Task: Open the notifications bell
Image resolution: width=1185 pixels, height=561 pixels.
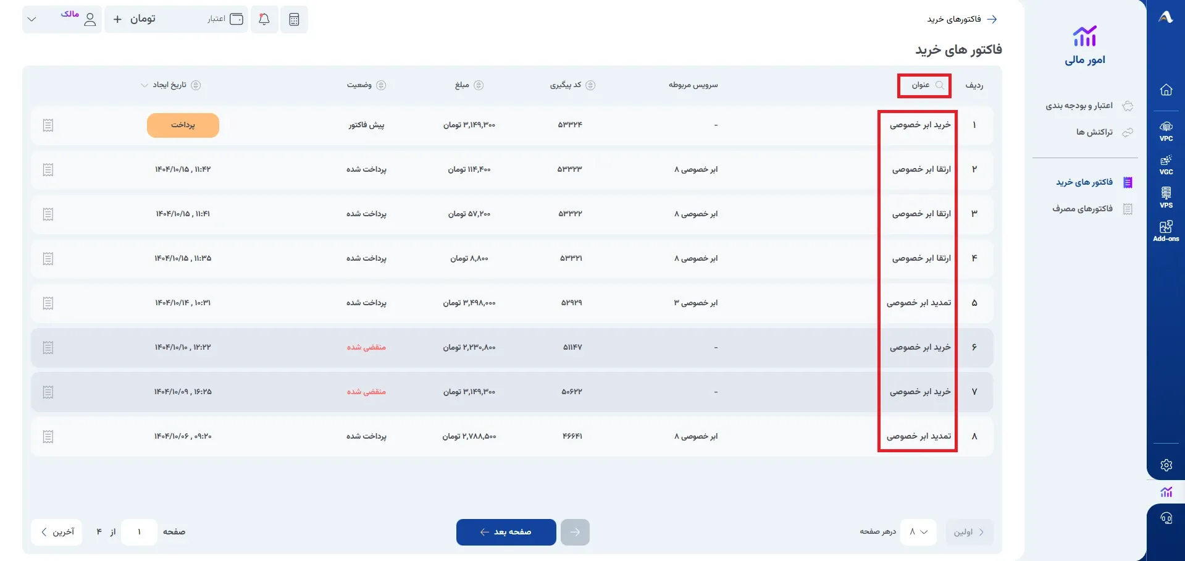Action: pyautogui.click(x=264, y=19)
